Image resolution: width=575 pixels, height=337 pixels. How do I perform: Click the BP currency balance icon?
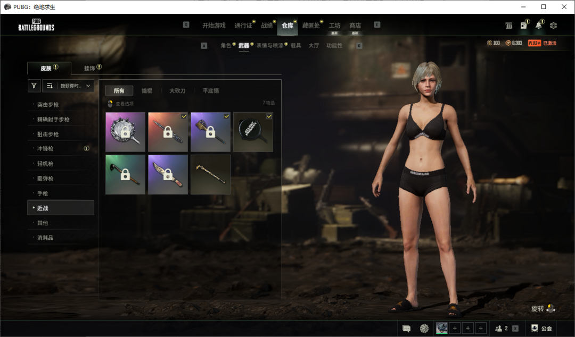508,43
